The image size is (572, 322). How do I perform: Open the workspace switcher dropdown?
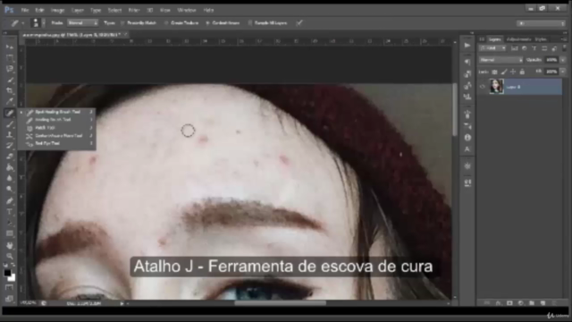point(541,23)
